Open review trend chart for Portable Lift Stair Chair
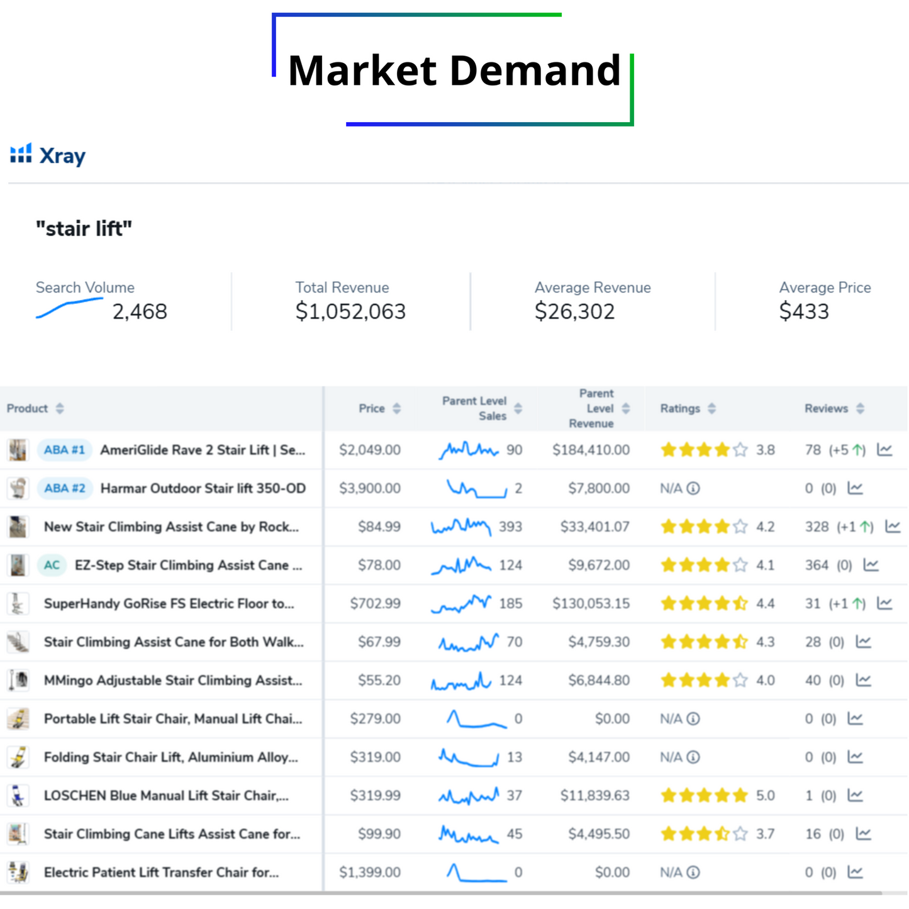 (855, 718)
